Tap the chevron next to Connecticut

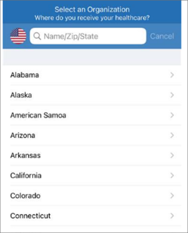172,216
